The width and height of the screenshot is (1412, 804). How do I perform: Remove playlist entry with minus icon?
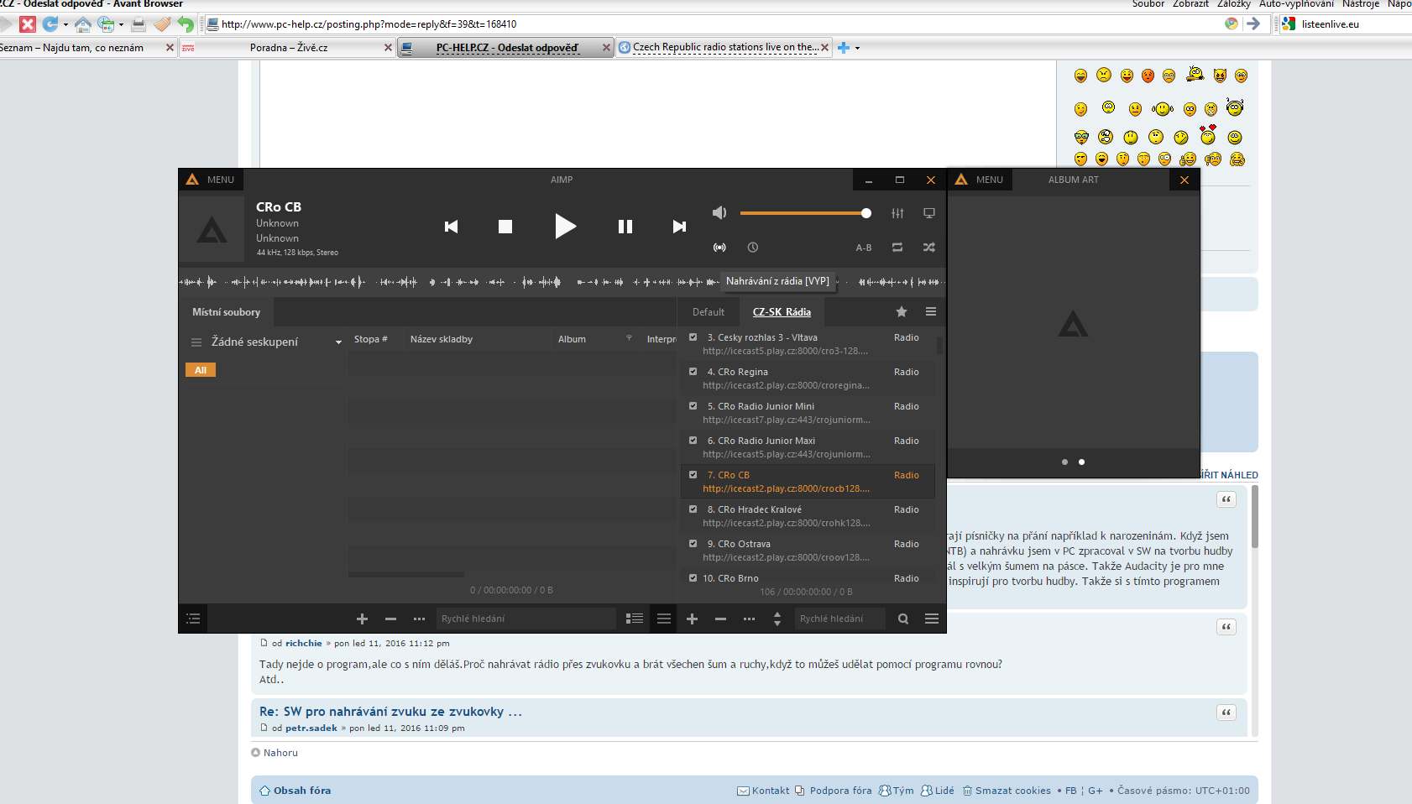click(x=720, y=619)
